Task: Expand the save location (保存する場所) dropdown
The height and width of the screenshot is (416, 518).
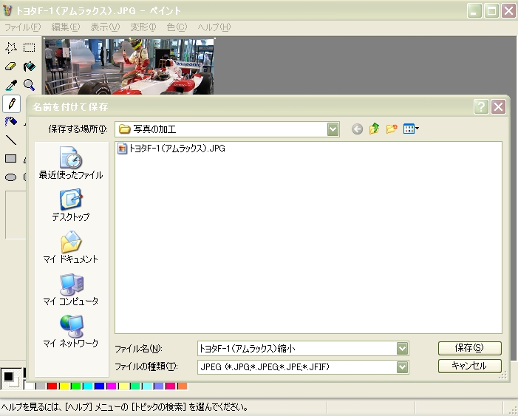Action: (x=333, y=129)
